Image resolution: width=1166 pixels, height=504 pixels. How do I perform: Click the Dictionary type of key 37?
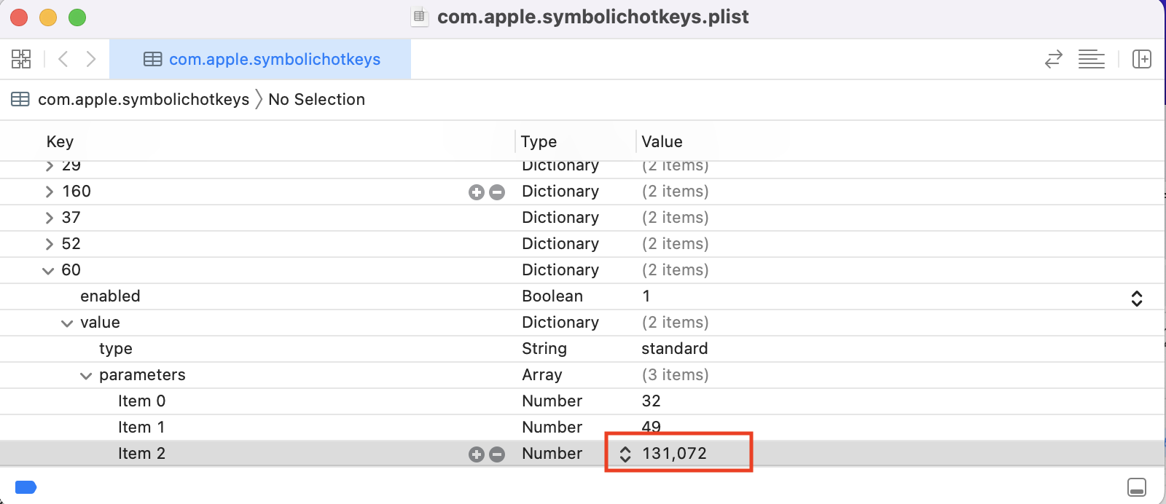pyautogui.click(x=560, y=217)
